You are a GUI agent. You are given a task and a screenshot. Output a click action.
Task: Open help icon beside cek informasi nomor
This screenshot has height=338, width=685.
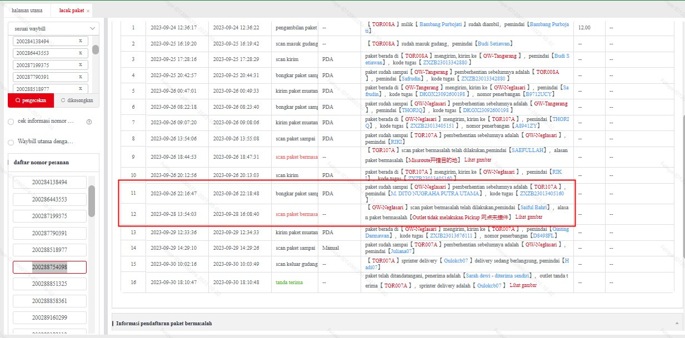click(89, 122)
